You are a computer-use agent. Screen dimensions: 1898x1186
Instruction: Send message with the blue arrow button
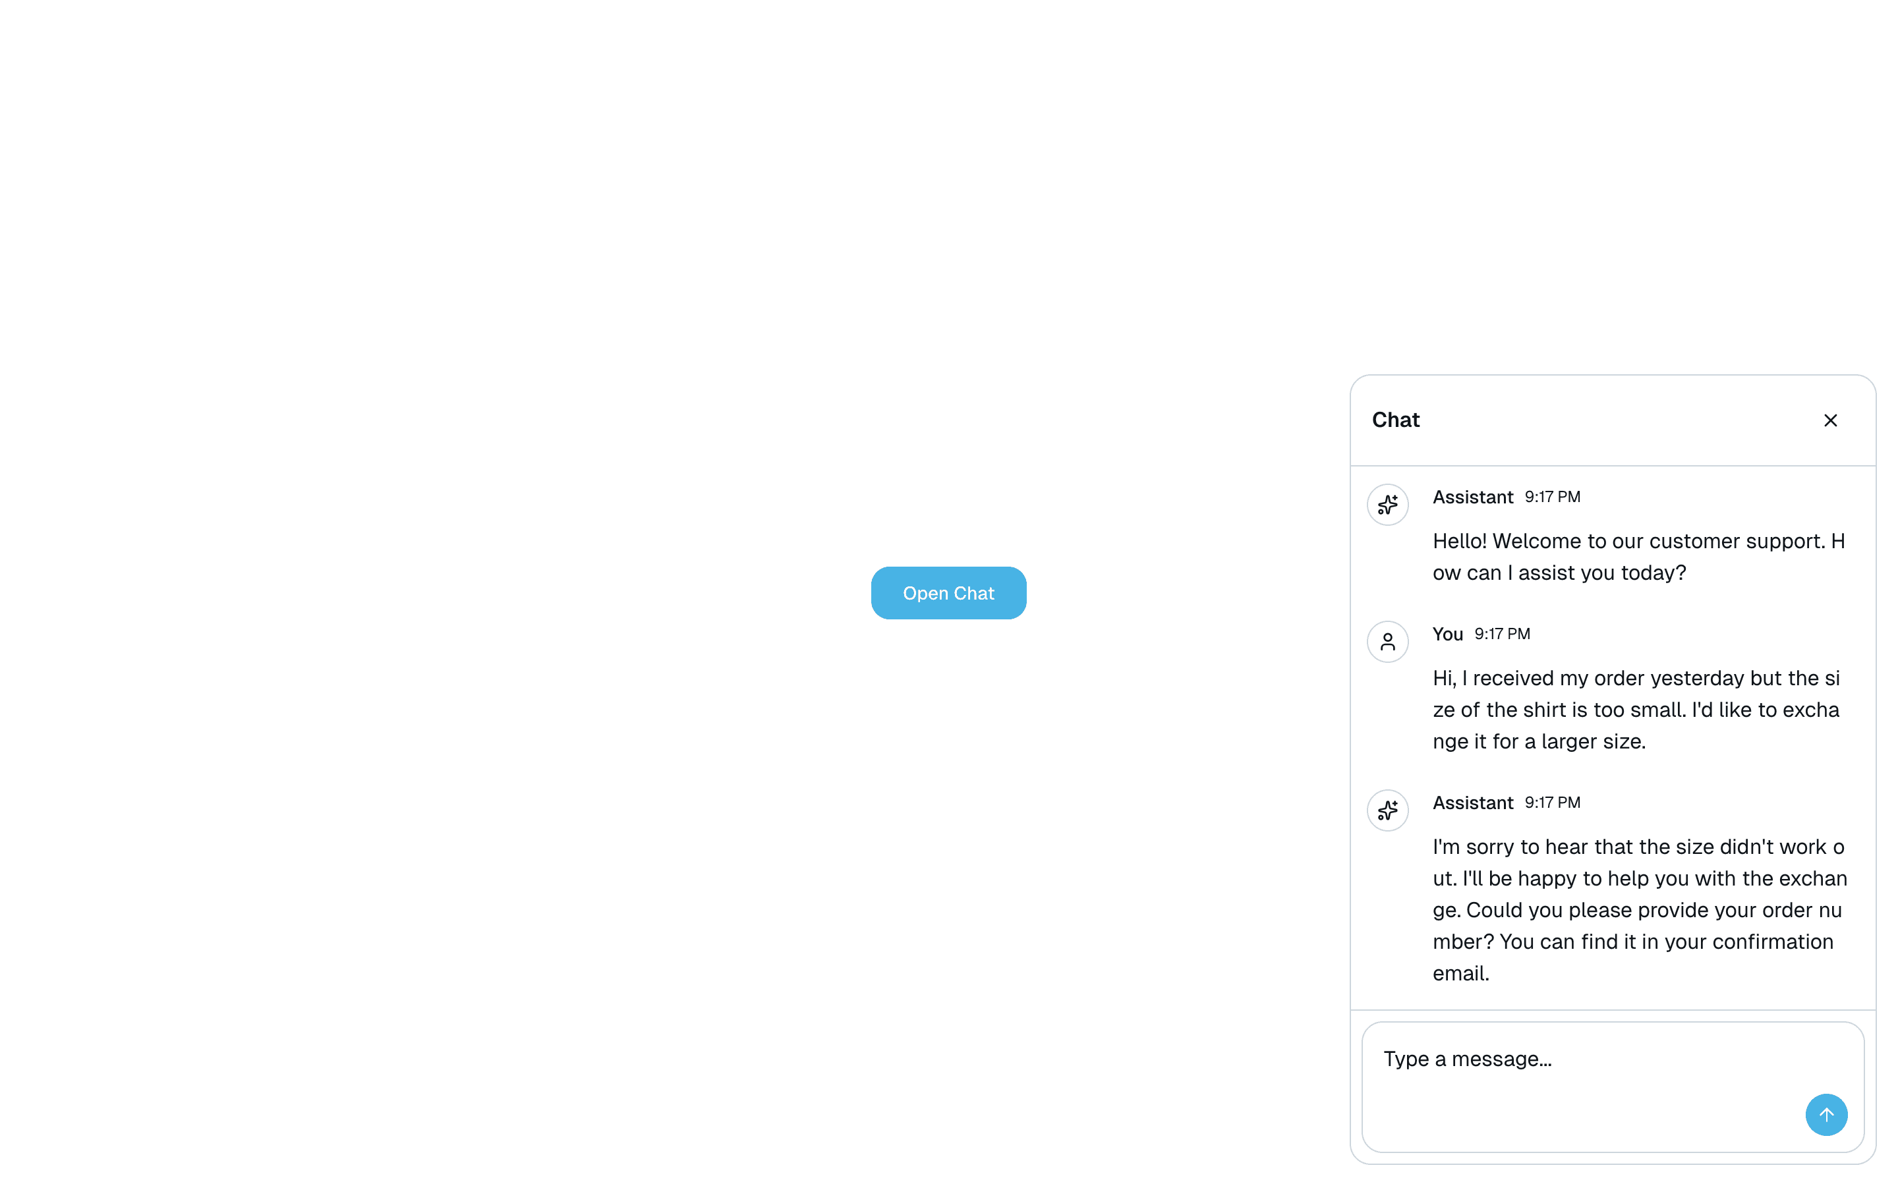(1826, 1114)
